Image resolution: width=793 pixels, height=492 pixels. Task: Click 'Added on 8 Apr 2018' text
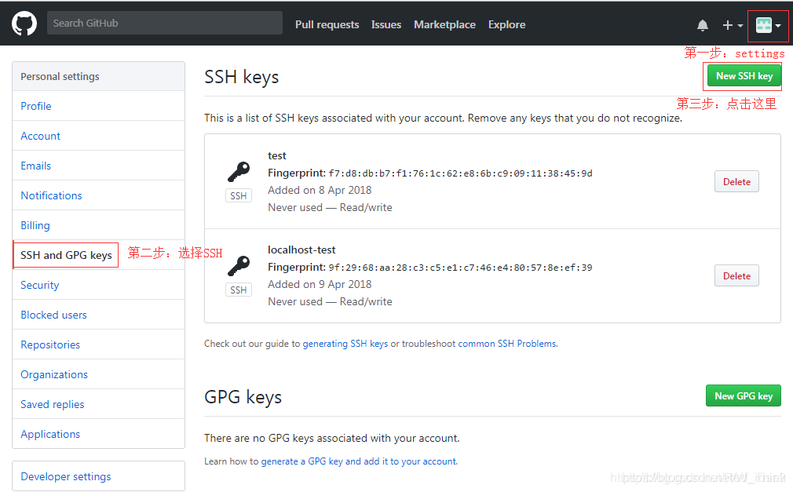pos(320,190)
